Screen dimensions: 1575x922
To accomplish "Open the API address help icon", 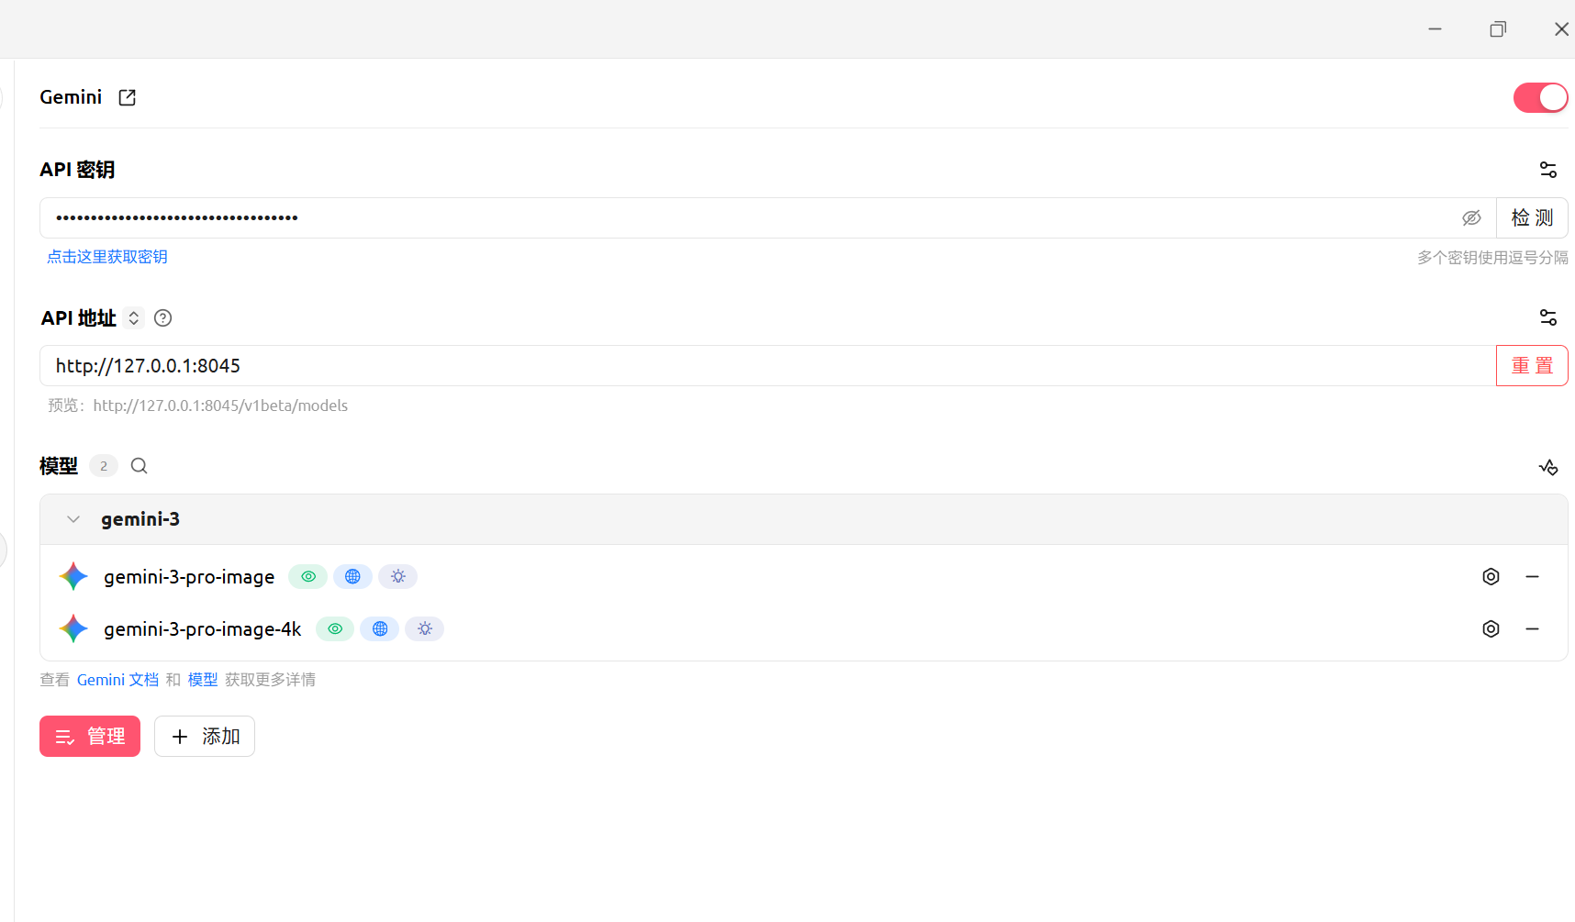I will (x=163, y=318).
